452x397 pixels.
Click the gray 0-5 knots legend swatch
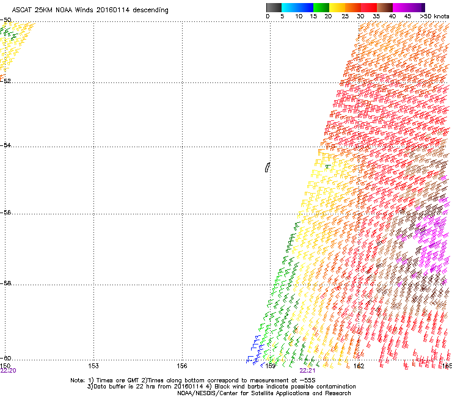tap(274, 7)
